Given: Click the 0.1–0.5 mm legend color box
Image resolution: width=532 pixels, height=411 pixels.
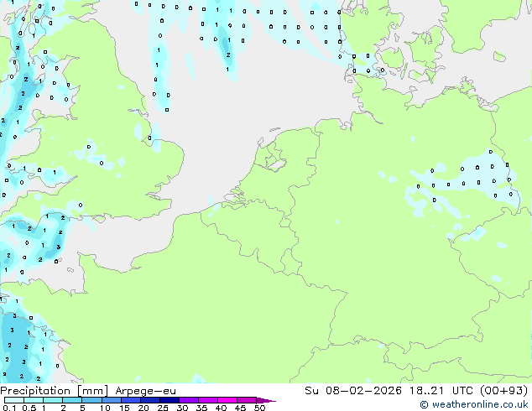Looking at the screenshot, I should click(14, 400).
